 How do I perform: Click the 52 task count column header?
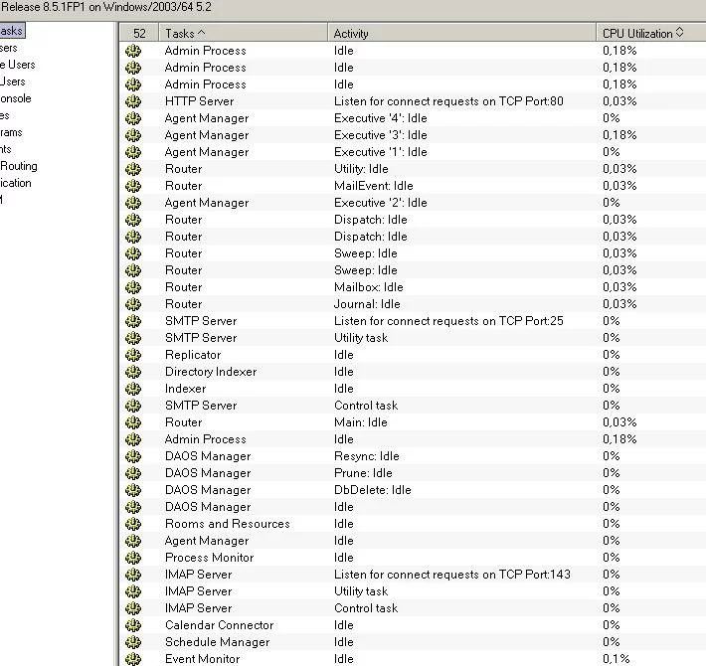tap(139, 33)
